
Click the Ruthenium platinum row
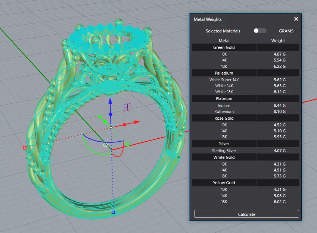(x=245, y=111)
